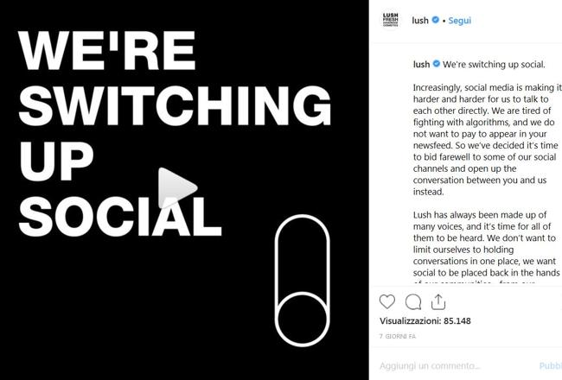Click the verified badge in the post header
This screenshot has width=562, height=380.
point(435,19)
